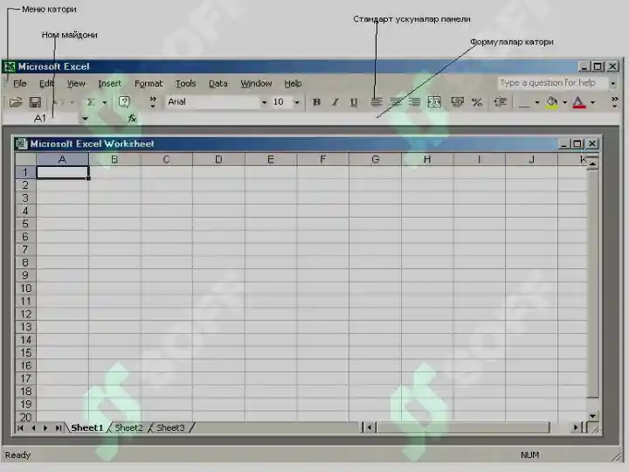Viewport: 629px width, 472px height.
Task: Expand toolbar options chevron next to Help icon
Action: (x=153, y=102)
